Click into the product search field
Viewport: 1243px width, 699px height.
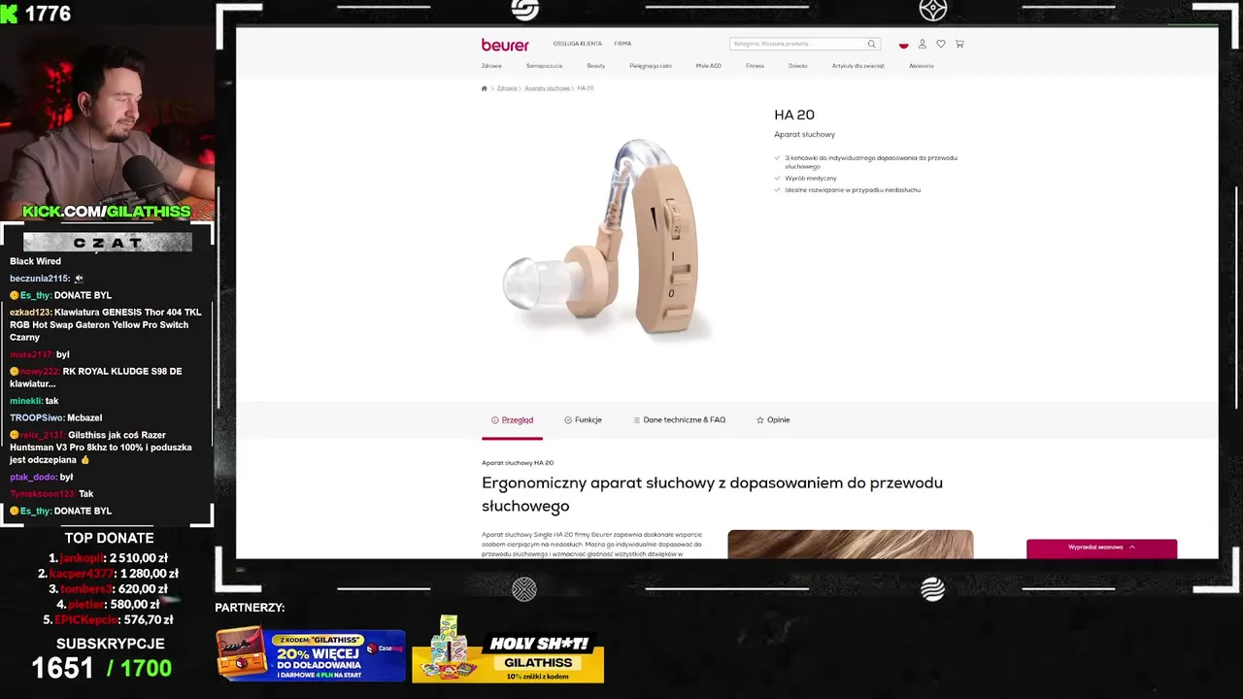pyautogui.click(x=797, y=44)
